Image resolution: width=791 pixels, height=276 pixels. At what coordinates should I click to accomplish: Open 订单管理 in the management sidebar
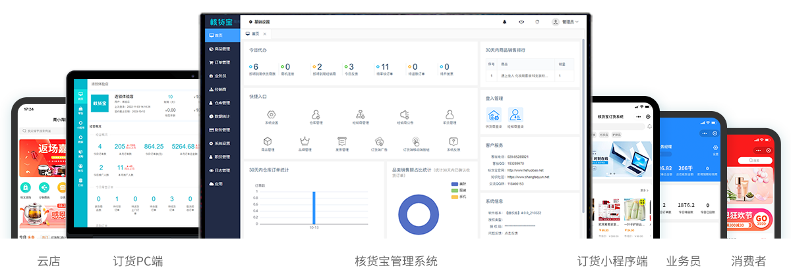(222, 62)
